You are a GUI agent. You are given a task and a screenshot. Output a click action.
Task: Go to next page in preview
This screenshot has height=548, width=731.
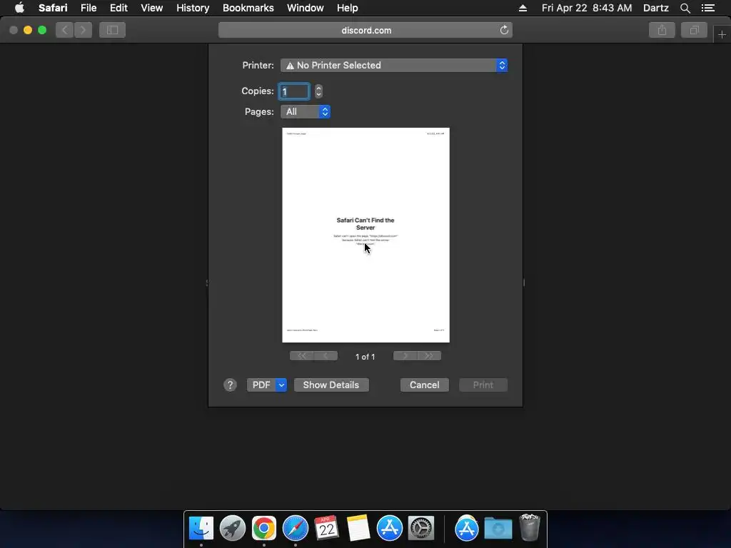click(x=405, y=356)
